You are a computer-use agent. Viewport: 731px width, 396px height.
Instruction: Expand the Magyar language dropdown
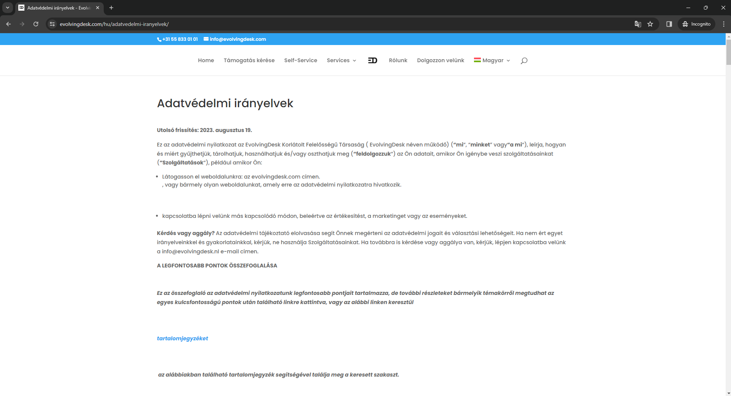pyautogui.click(x=492, y=60)
